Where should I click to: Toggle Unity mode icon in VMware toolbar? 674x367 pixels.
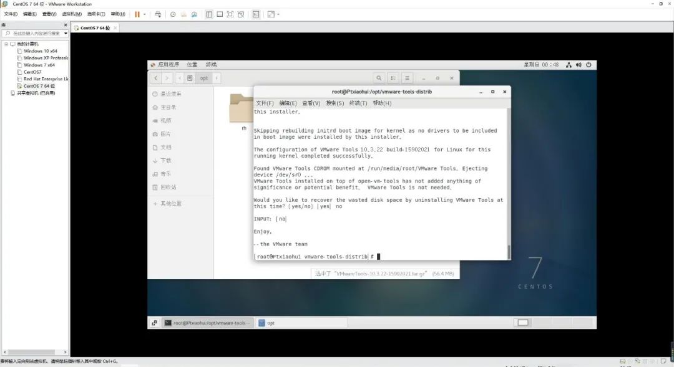tap(241, 14)
